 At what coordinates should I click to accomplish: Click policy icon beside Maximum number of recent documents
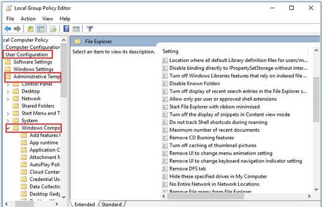[165, 130]
